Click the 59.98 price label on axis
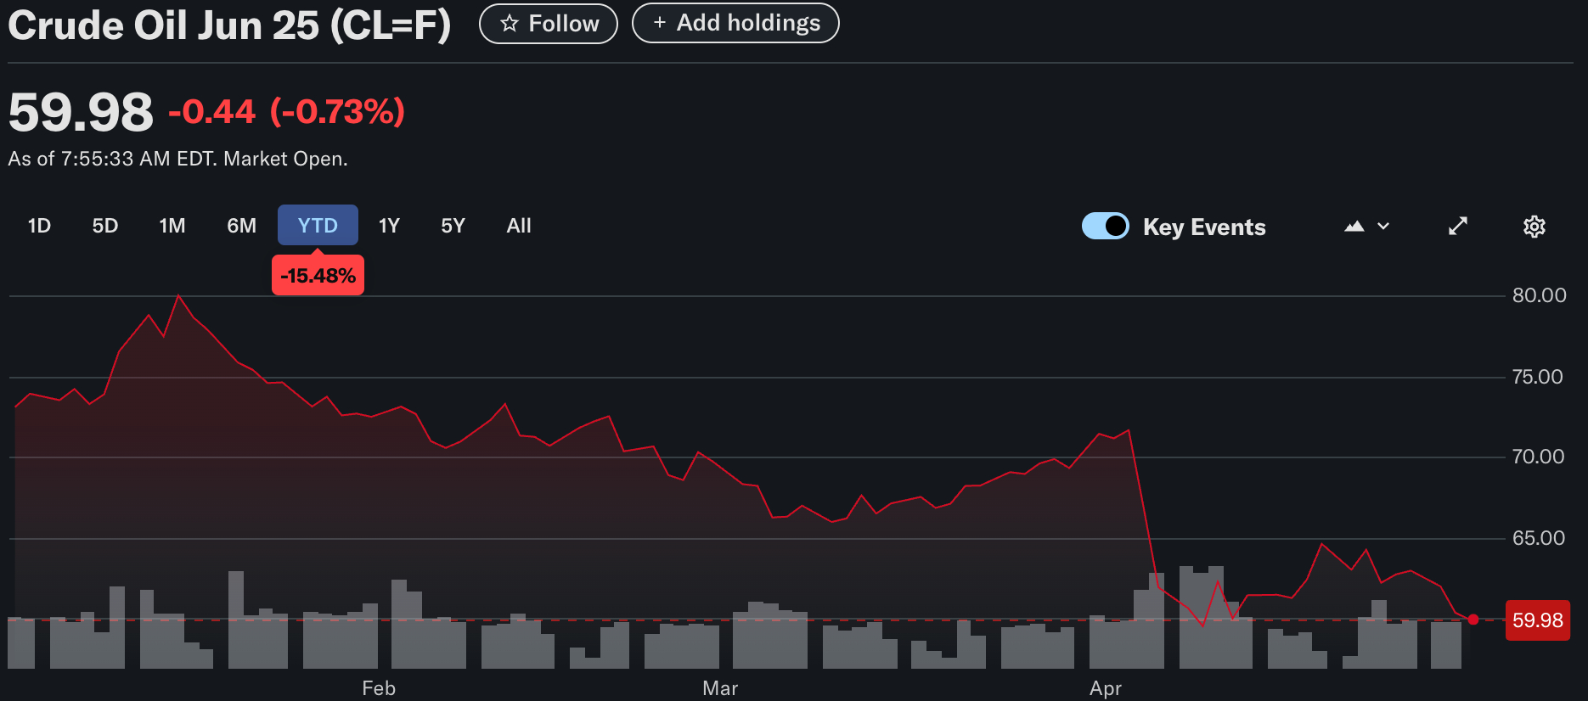Image resolution: width=1588 pixels, height=701 pixels. [x=1537, y=620]
